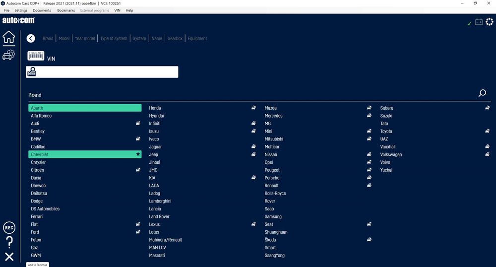Click the car icon beside Fiat
Viewport: 496px width, 267px height.
click(x=138, y=224)
